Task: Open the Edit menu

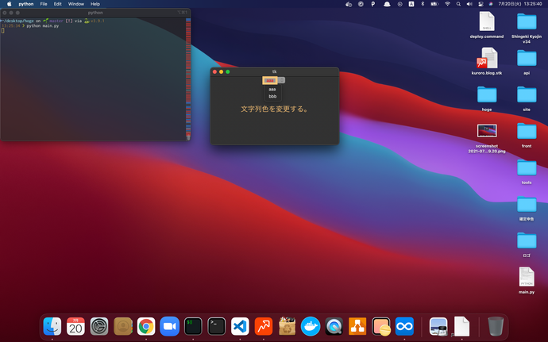Action: pos(58,4)
